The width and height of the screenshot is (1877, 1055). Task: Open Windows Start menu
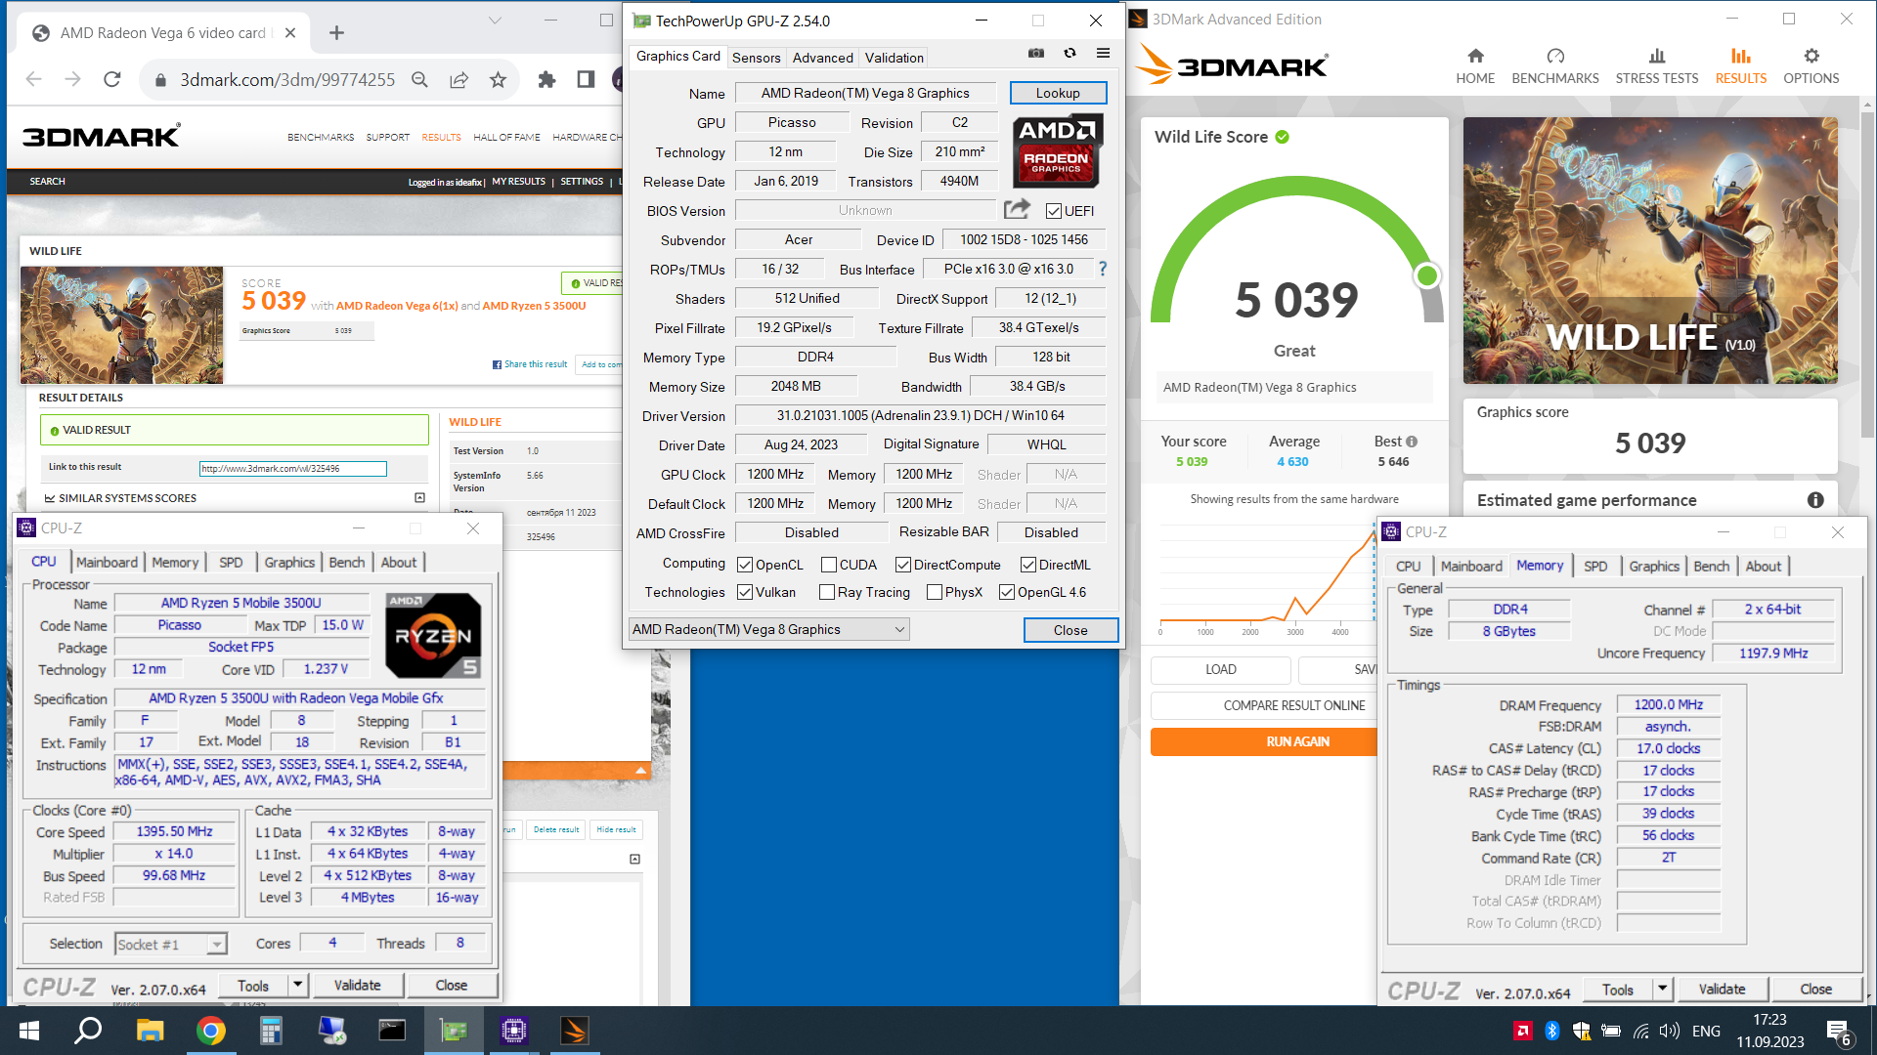[x=29, y=1031]
